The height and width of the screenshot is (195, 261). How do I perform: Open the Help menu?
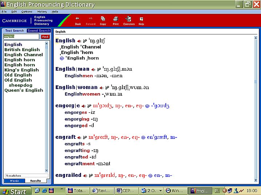point(55,12)
